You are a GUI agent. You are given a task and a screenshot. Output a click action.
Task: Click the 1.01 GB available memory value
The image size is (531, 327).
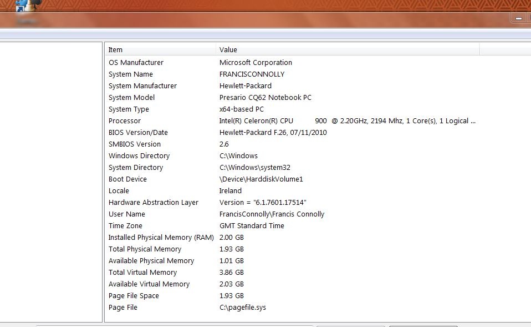point(232,261)
